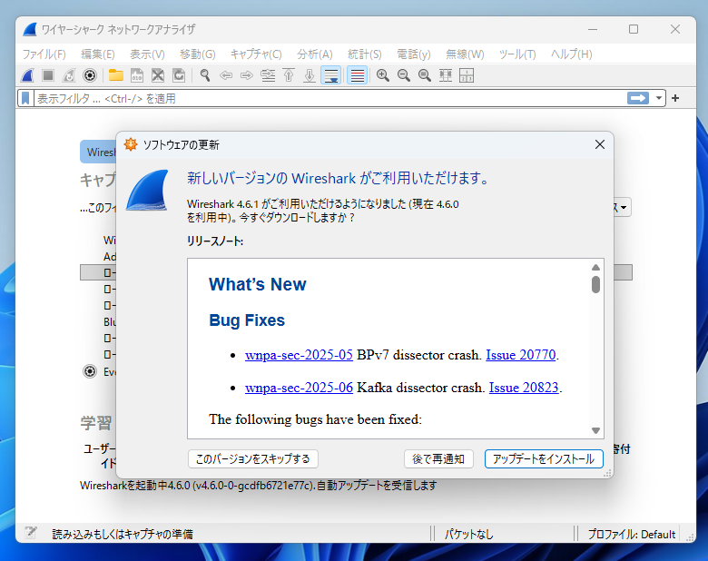Viewport: 708px width, 561px height.
Task: Click go to specified packet icon
Action: tap(268, 75)
